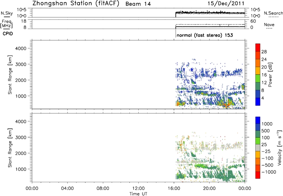Click the '20:00' time tick label
This screenshot has height=196, width=283.
[209, 189]
